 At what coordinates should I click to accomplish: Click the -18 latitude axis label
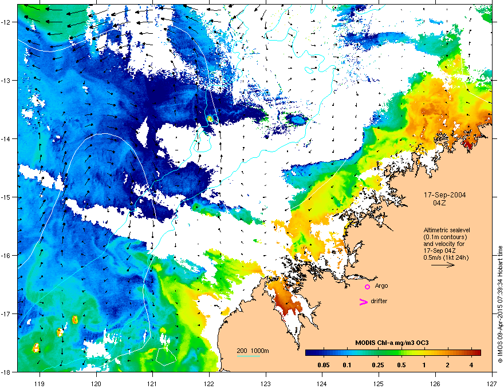point(6,372)
